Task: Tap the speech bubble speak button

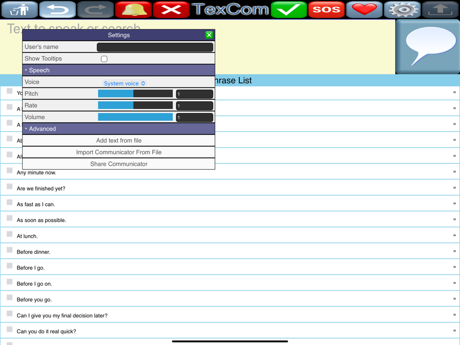Action: tap(428, 46)
